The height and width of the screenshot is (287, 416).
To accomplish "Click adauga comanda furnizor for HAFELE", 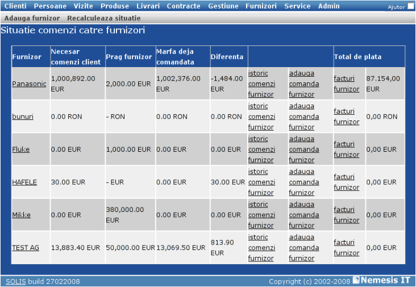I will pyautogui.click(x=304, y=182).
